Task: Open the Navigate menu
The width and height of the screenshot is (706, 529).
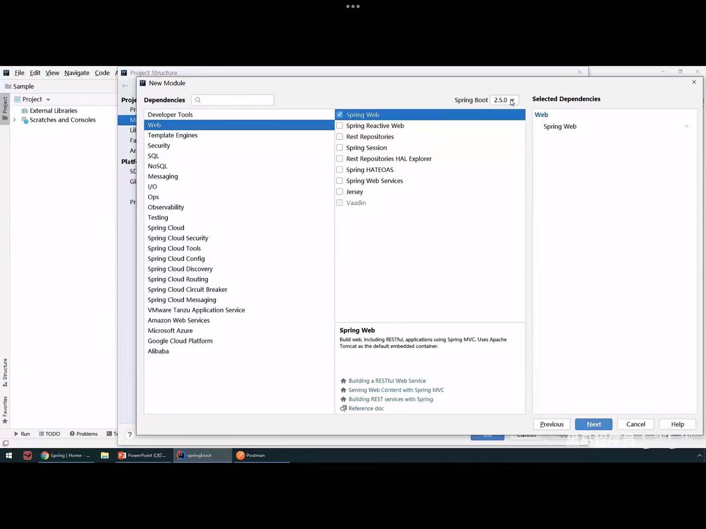Action: coord(76,72)
